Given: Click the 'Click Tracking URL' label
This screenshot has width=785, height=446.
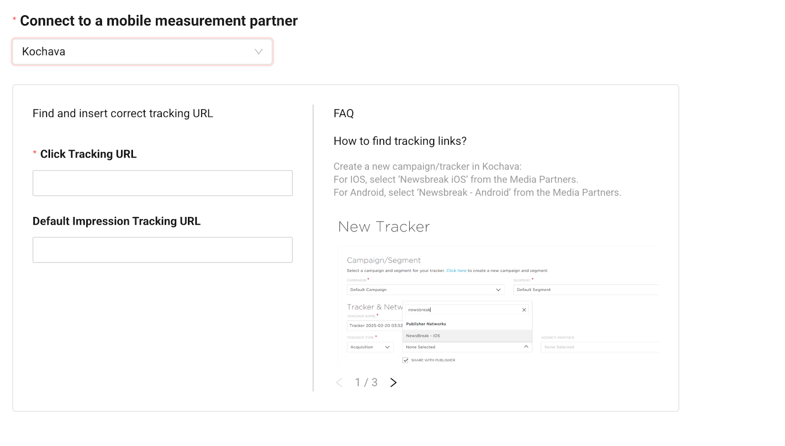Looking at the screenshot, I should [x=88, y=154].
